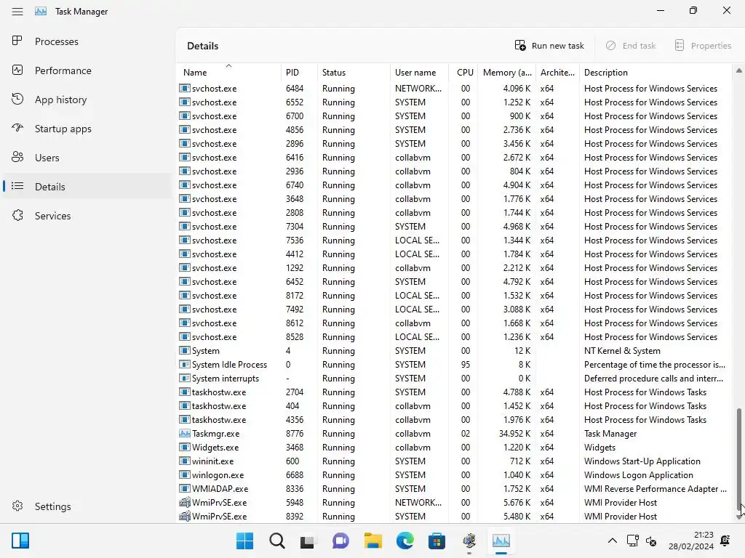Select the winlogon.exe row
Screen dimensions: 745x558
tap(454, 475)
